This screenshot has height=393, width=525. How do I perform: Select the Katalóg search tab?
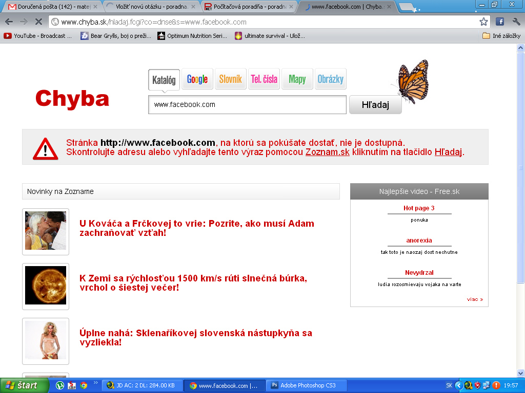[x=164, y=80]
